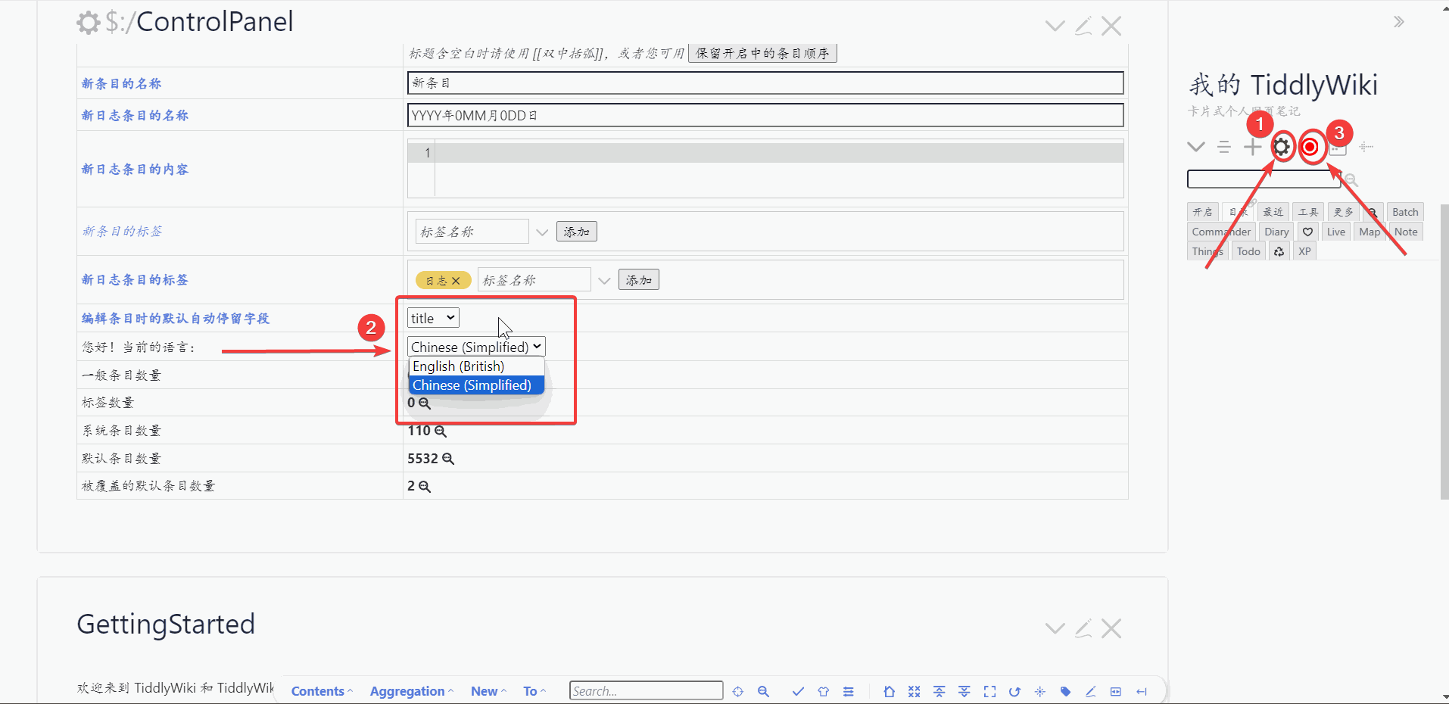Switch to the 最近 sidebar tab

1273,212
